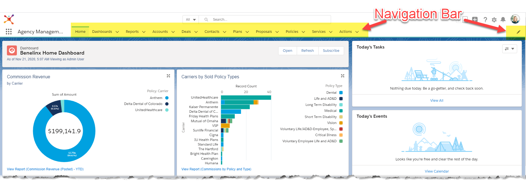Expand the Proposals tab chevron
The height and width of the screenshot is (183, 526).
coord(277,32)
